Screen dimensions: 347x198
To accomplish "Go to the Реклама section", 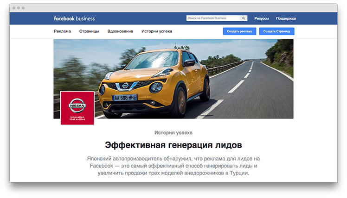I will click(x=63, y=31).
